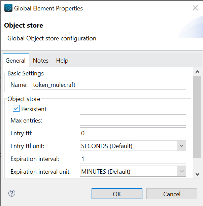Toggle the Persistent checkbox
The height and width of the screenshot is (206, 203).
click(x=16, y=109)
